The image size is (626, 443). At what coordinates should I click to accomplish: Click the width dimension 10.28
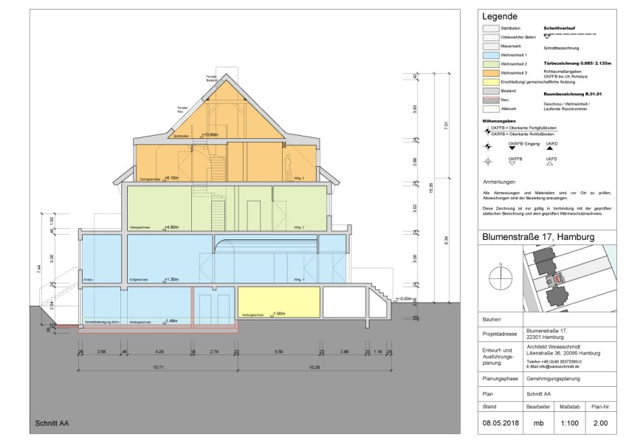click(314, 367)
